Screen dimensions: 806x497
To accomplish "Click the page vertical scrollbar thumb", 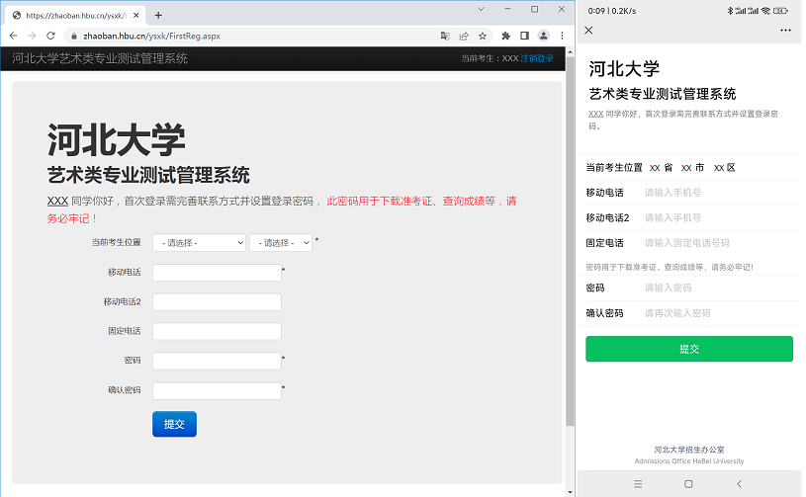I will [x=570, y=241].
